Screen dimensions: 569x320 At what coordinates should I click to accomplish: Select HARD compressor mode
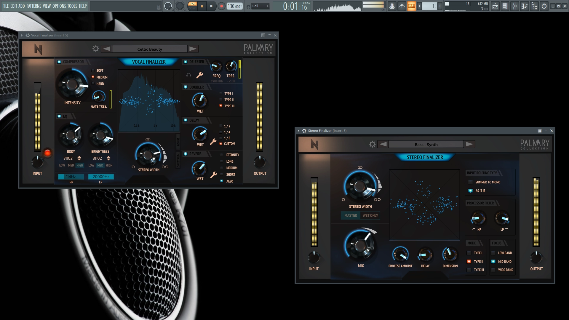pyautogui.click(x=93, y=84)
